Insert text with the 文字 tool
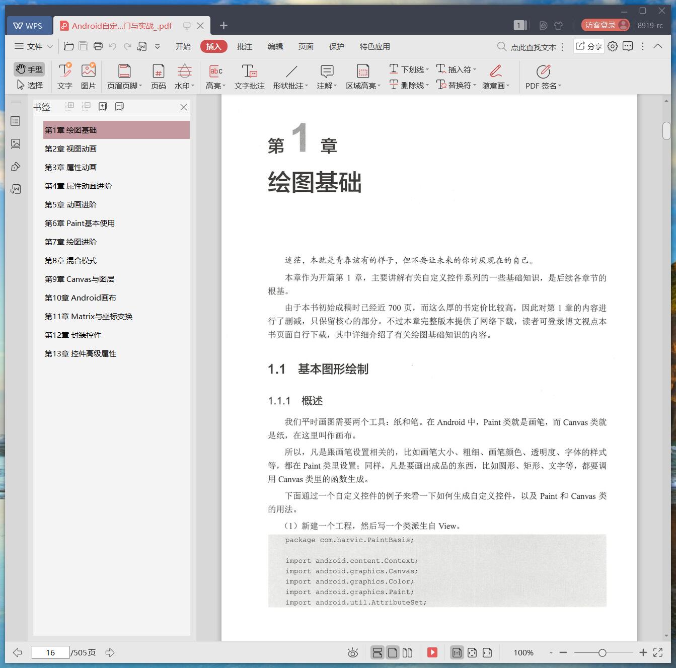The image size is (676, 668). [x=65, y=77]
